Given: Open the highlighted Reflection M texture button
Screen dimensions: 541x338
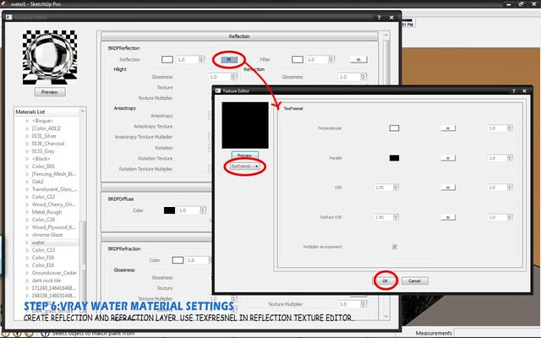Looking at the screenshot, I should (228, 60).
